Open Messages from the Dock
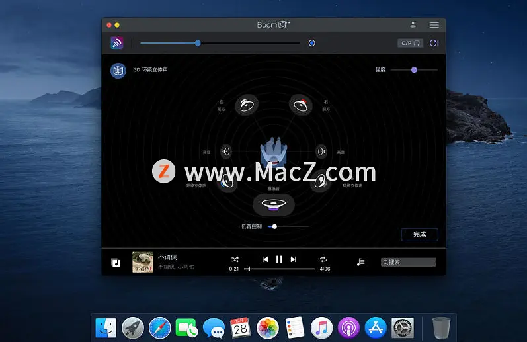527x342 pixels. 214,328
